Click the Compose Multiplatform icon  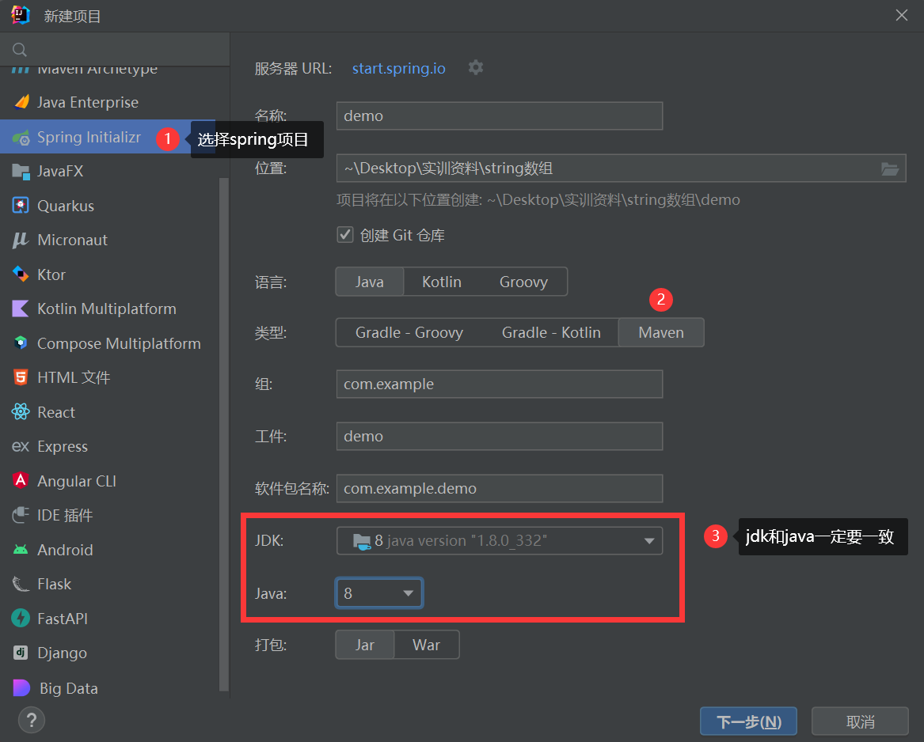pos(21,343)
